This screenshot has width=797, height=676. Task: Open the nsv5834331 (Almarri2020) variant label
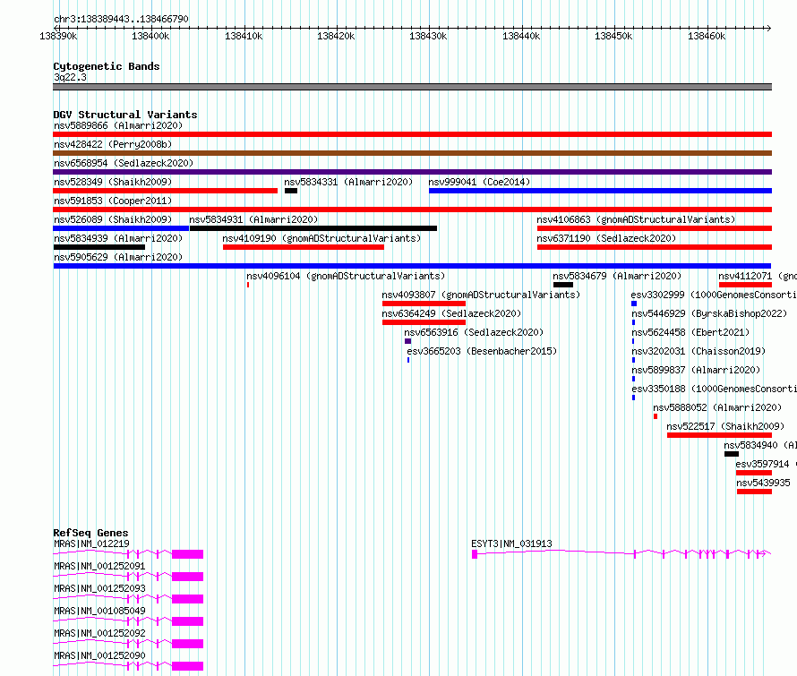coord(348,182)
